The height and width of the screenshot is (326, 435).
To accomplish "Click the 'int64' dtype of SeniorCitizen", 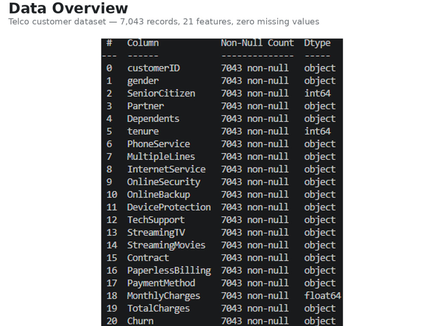I will [x=318, y=93].
